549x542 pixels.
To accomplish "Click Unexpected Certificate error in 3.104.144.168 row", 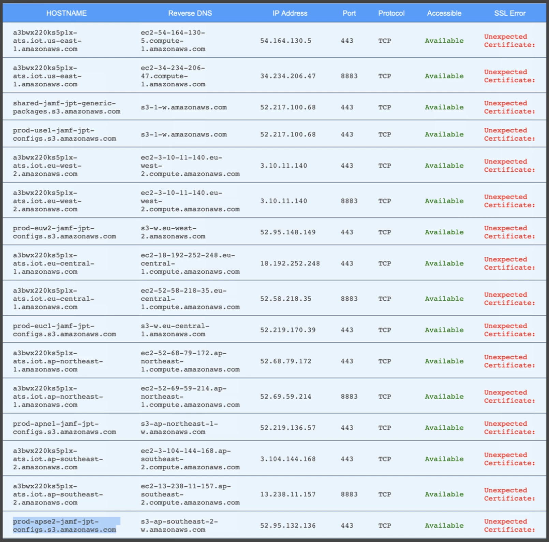I will click(x=509, y=459).
